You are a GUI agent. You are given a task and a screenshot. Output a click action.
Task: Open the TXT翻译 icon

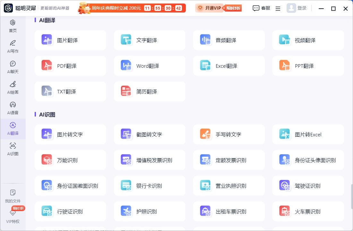click(x=47, y=91)
